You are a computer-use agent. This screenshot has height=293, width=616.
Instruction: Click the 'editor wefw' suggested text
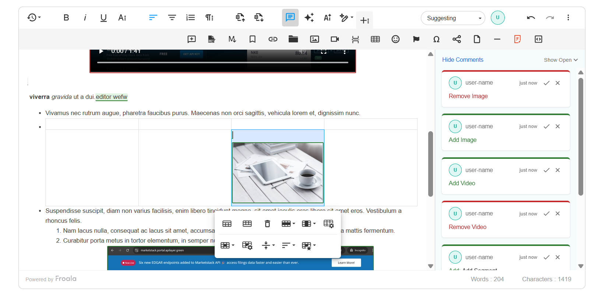(x=112, y=97)
